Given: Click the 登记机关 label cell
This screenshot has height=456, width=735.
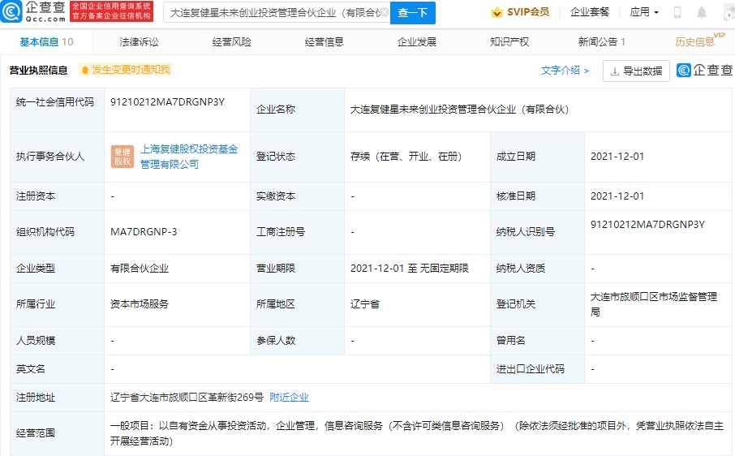Looking at the screenshot, I should tap(537, 304).
